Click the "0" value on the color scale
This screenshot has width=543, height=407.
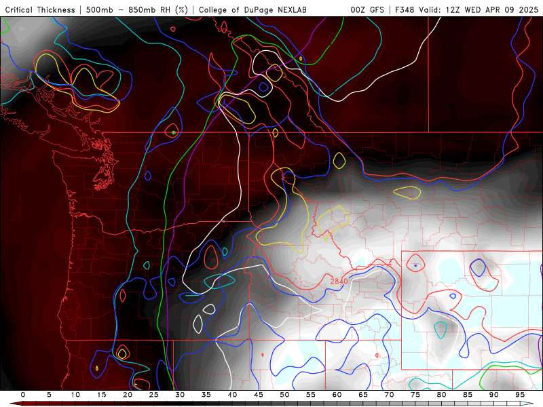point(23,395)
